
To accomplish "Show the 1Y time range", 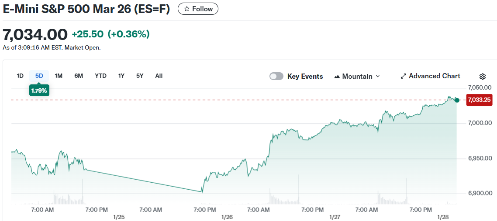I will 121,76.
